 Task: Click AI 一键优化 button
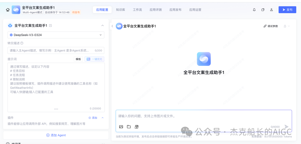94,59
